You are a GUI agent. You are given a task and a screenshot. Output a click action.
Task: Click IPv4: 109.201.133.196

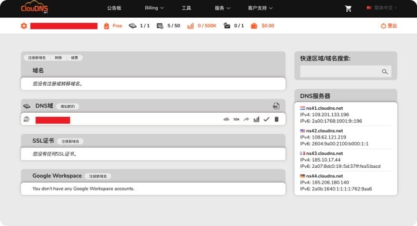[x=324, y=115]
